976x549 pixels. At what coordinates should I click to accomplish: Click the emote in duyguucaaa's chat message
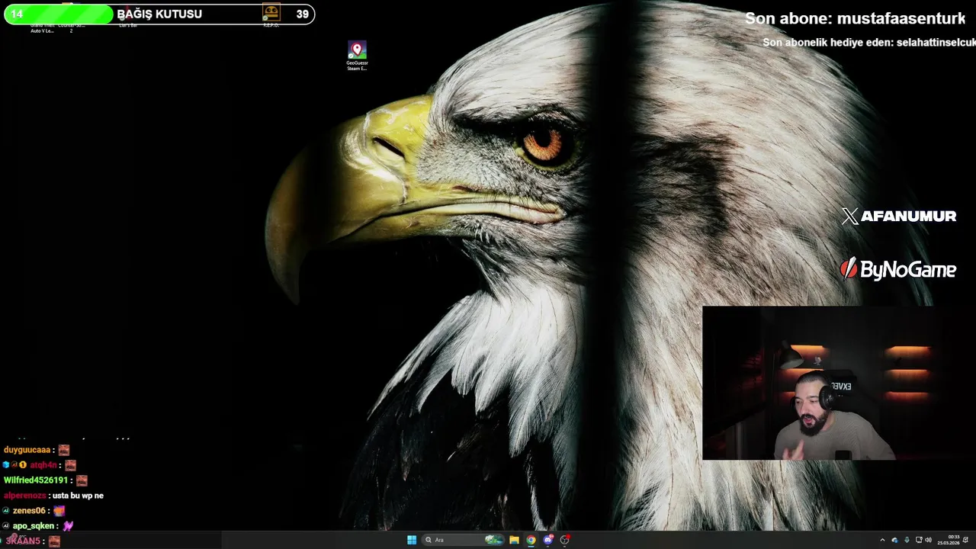(64, 450)
